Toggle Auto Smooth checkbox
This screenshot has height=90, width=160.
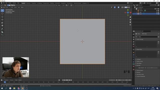click(145, 68)
